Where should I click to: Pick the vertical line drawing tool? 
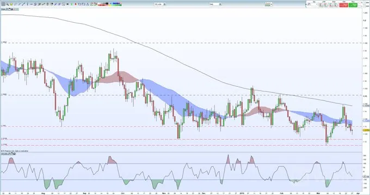point(27,4)
